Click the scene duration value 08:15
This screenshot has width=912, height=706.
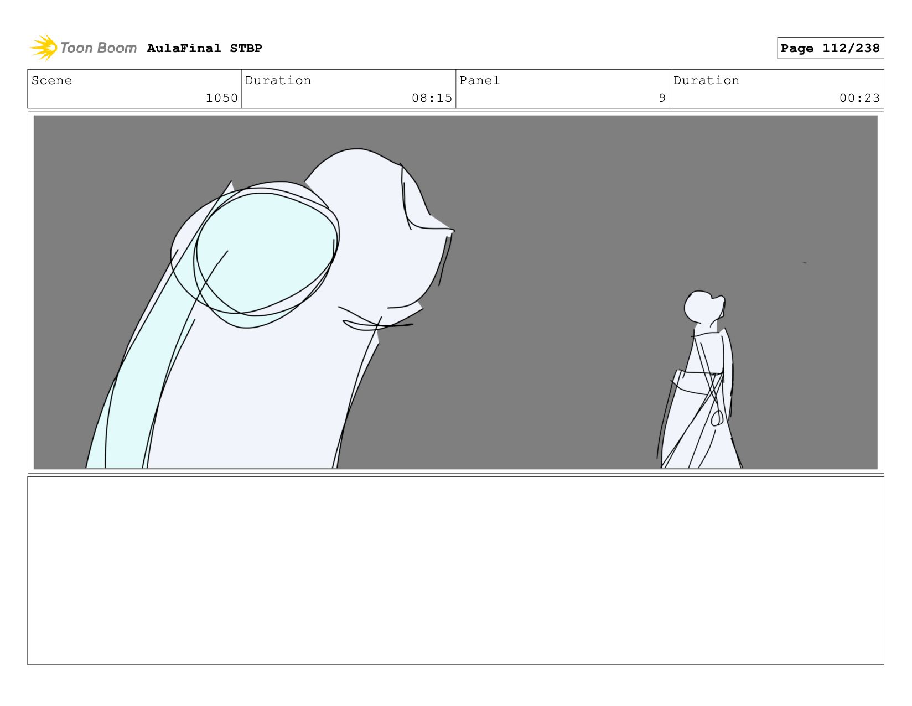point(432,98)
